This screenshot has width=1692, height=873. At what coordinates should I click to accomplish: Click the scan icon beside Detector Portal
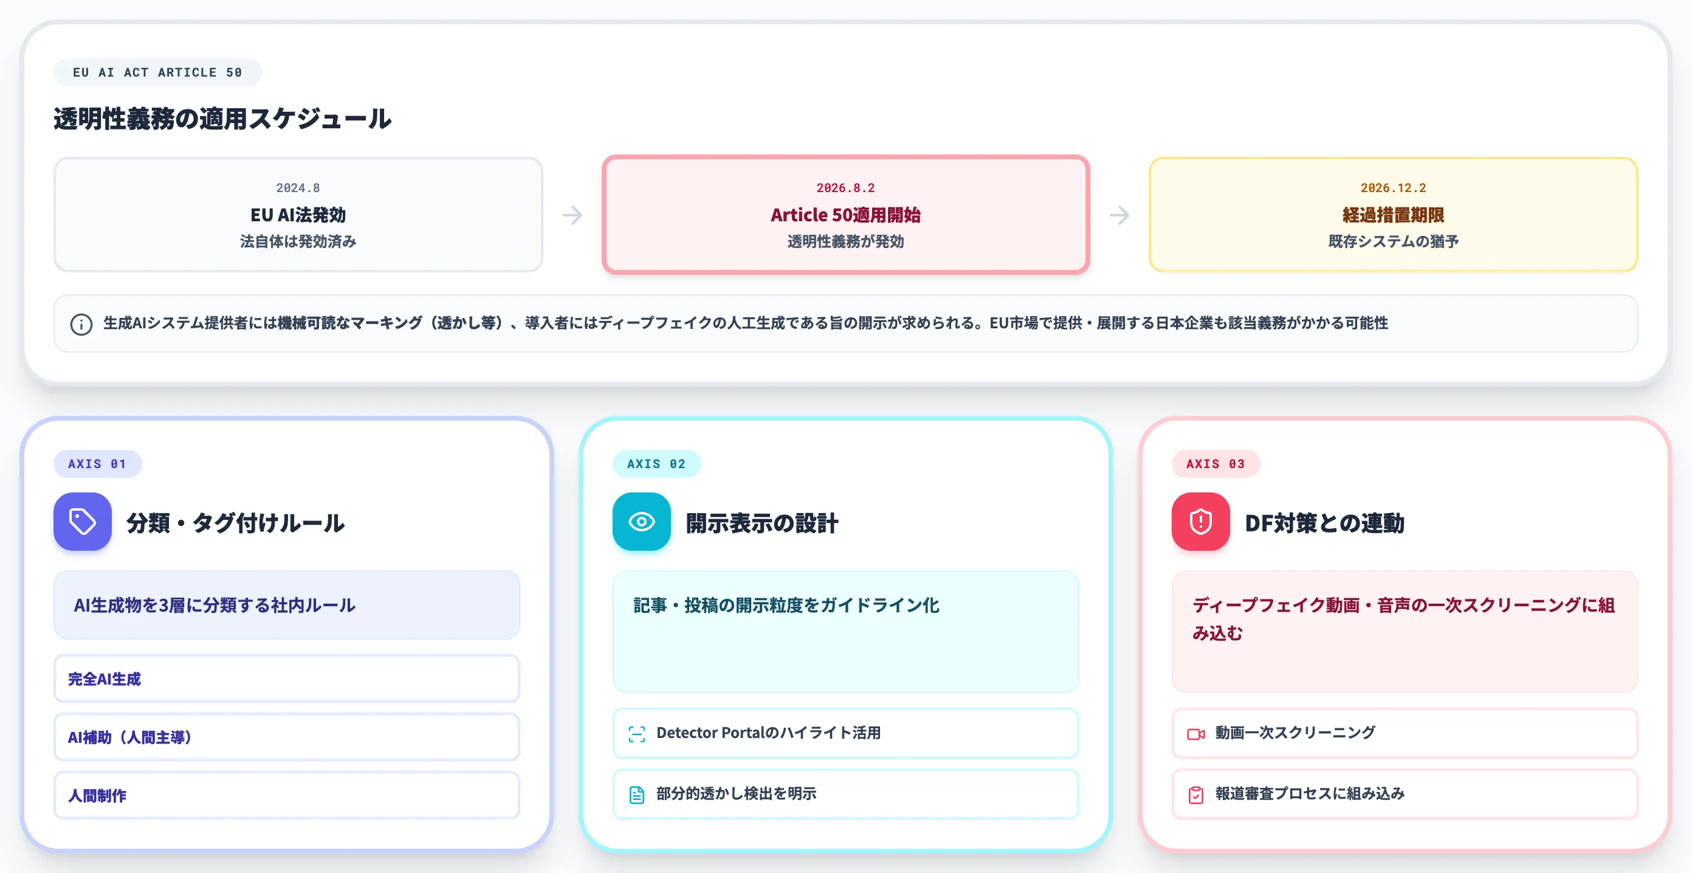click(636, 734)
